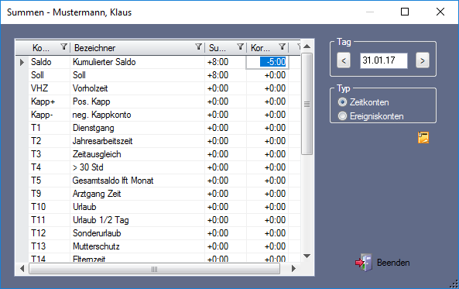Select the Ereigniskonten radio button

pyautogui.click(x=342, y=116)
